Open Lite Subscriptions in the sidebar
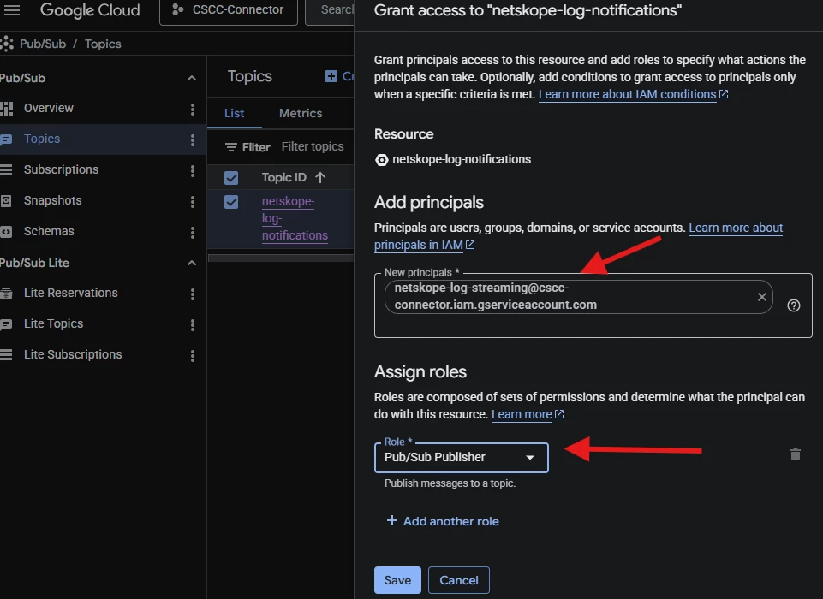Image resolution: width=823 pixels, height=599 pixels. coord(73,354)
